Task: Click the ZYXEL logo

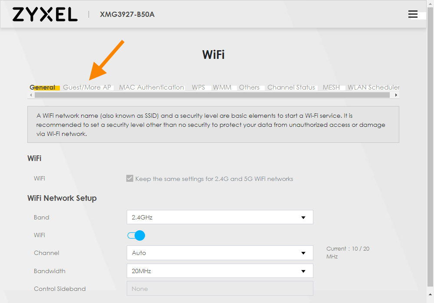Action: (45, 14)
